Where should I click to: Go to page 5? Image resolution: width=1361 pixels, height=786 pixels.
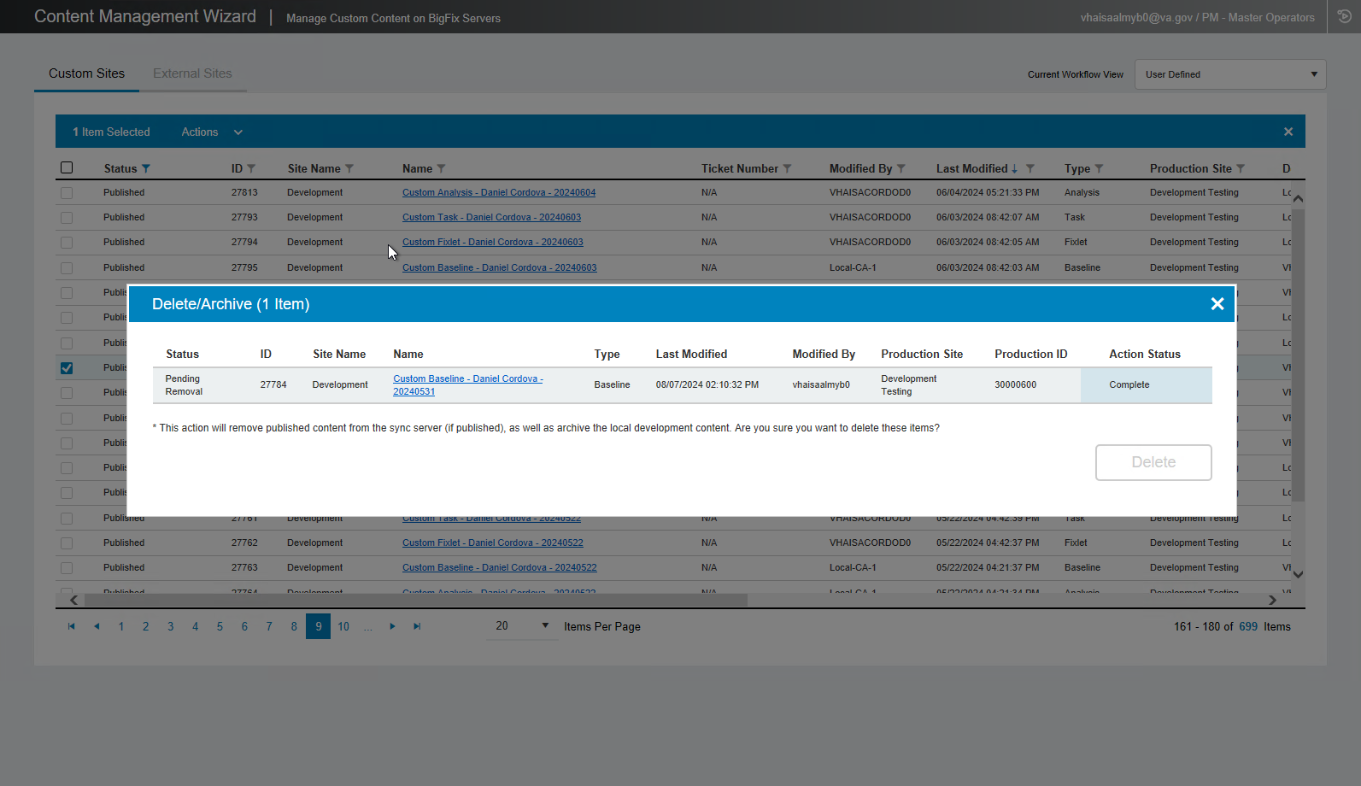(220, 626)
